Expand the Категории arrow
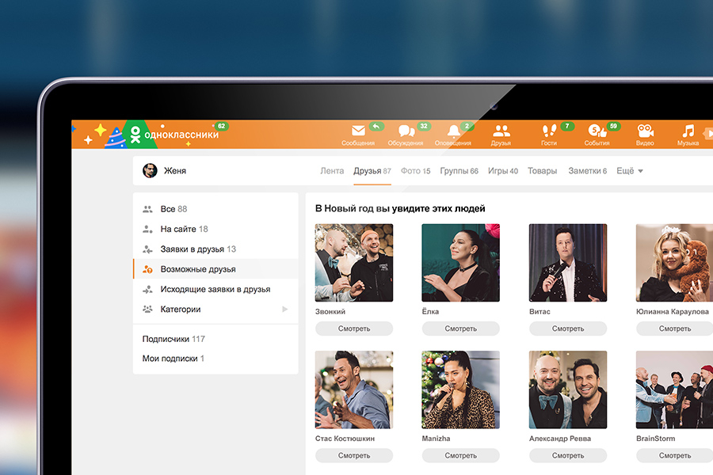Image resolution: width=713 pixels, height=475 pixels. pyautogui.click(x=284, y=309)
